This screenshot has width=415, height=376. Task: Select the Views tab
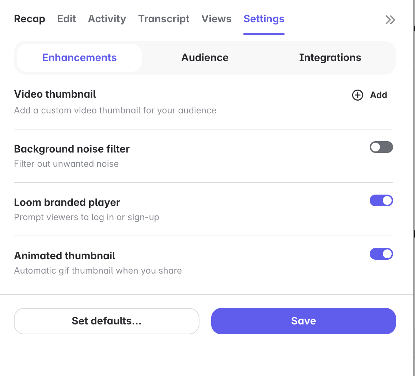(216, 19)
